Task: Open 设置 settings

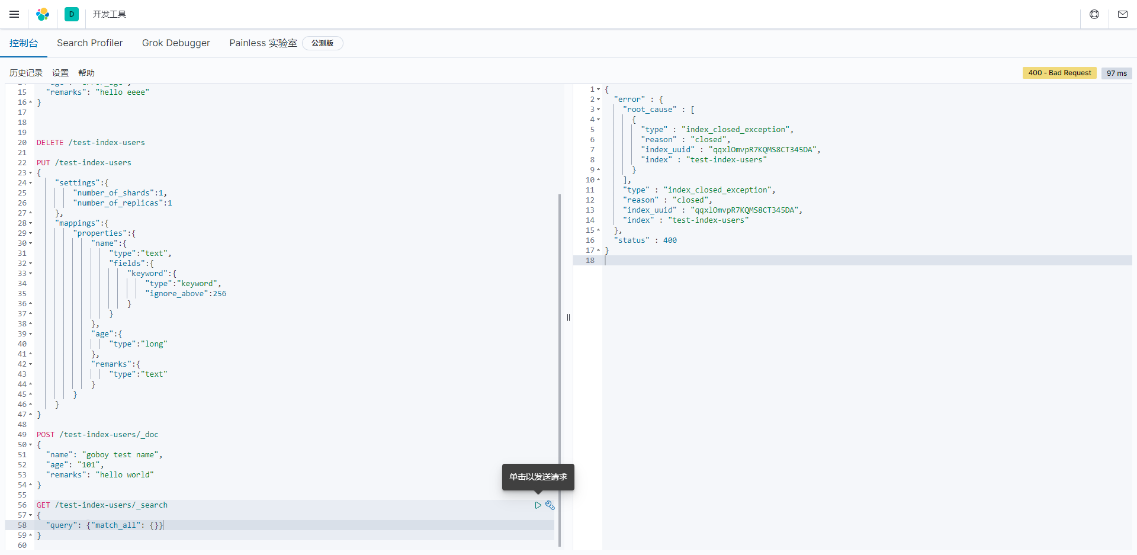Action: click(60, 73)
